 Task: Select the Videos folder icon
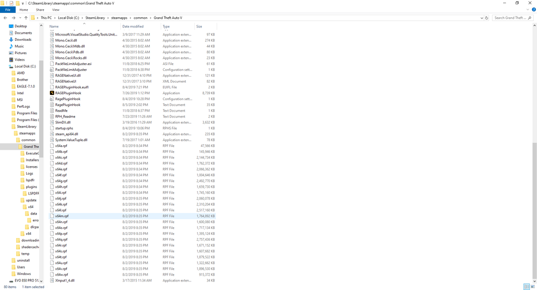[x=11, y=60]
